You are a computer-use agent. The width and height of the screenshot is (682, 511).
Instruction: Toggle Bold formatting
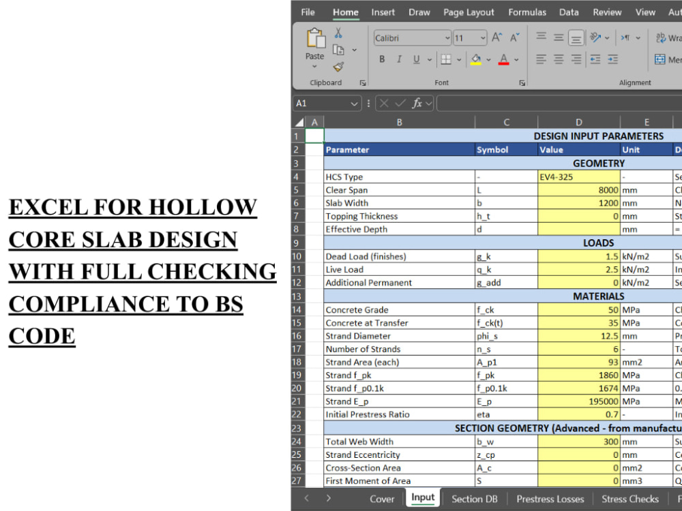(382, 59)
